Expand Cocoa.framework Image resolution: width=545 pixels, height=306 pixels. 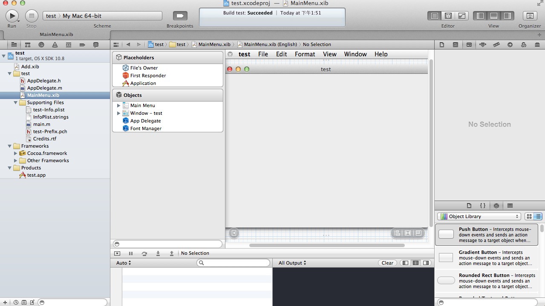[16, 153]
